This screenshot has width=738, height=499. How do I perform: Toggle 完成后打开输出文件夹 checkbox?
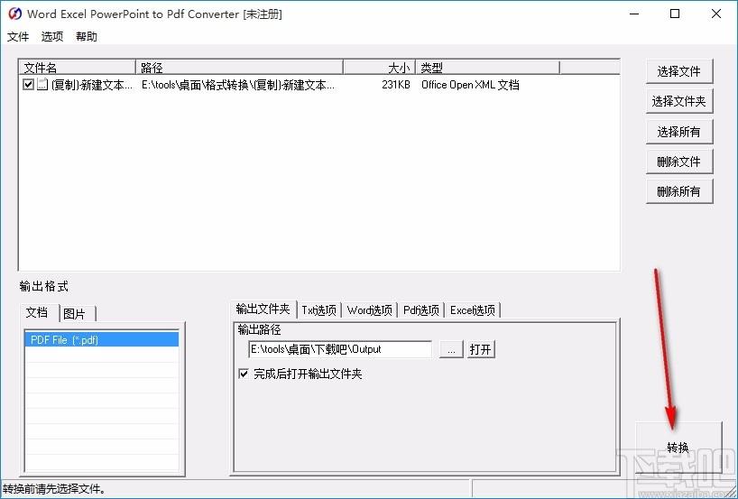(244, 374)
